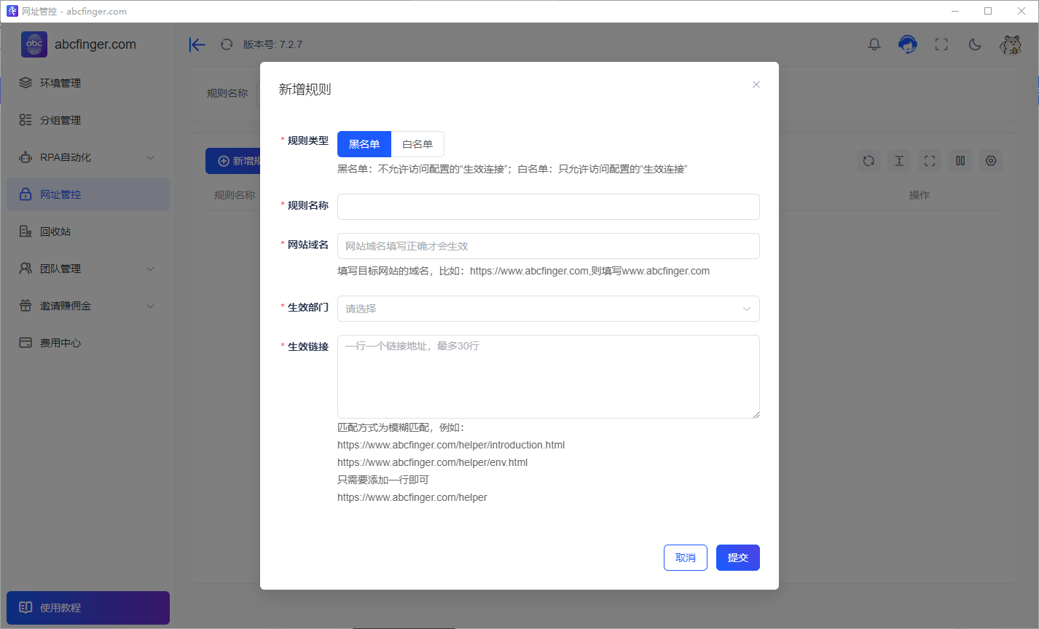
Task: Expand RPA自动化 menu
Action: point(88,157)
